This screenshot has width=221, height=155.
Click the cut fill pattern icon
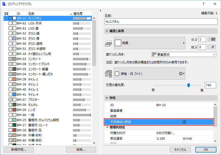coord(108,43)
